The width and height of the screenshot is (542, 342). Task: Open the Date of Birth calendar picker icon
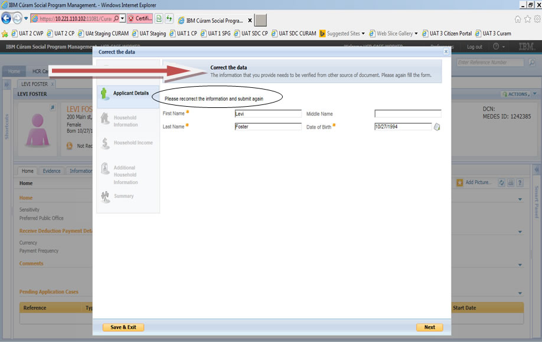437,127
